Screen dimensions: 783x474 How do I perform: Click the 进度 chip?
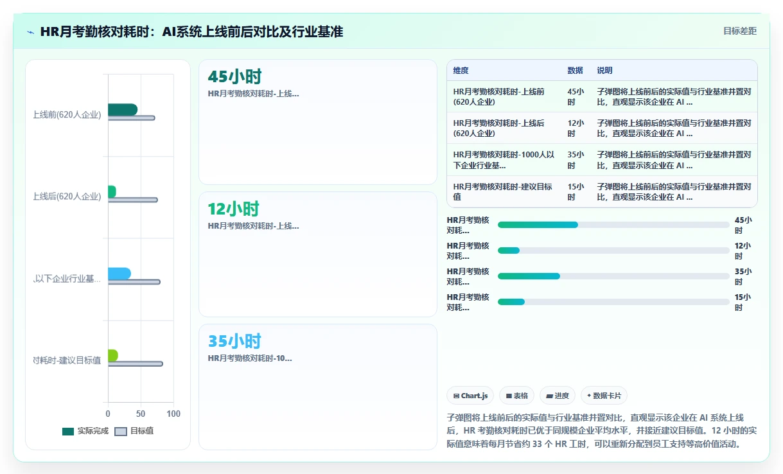pos(558,396)
